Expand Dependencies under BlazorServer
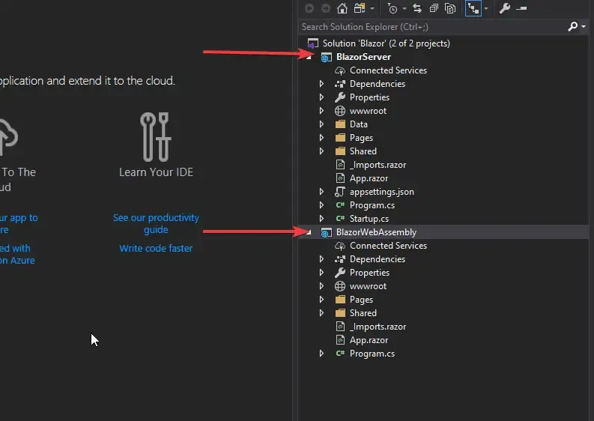Viewport: 594px width, 421px height. pyautogui.click(x=321, y=84)
